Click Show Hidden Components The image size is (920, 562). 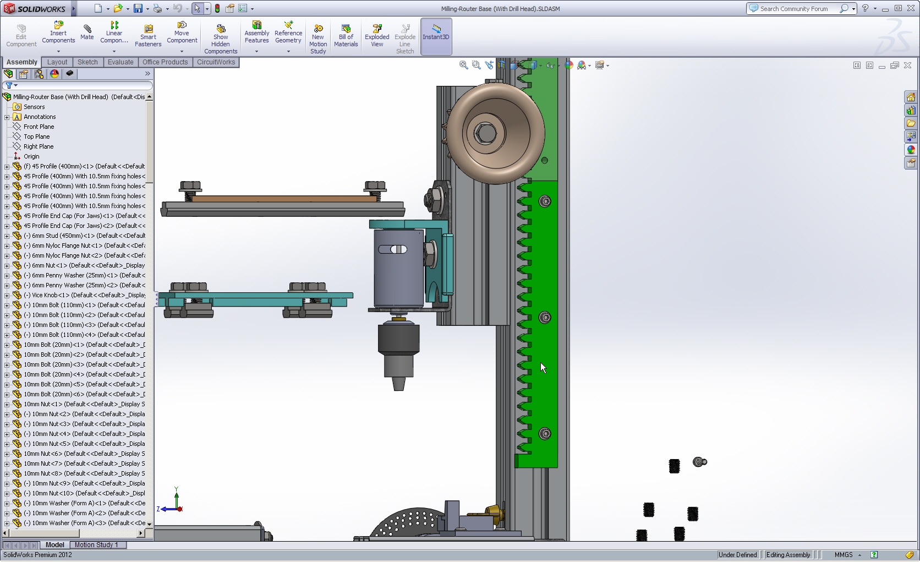point(221,39)
